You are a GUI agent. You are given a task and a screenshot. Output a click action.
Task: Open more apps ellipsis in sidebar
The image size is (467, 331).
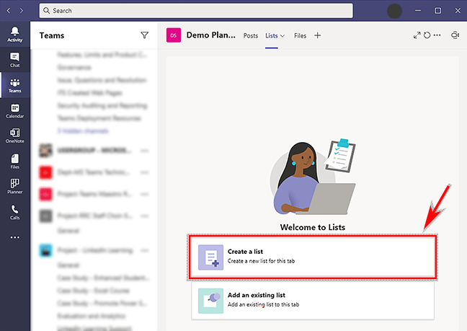[x=14, y=237]
